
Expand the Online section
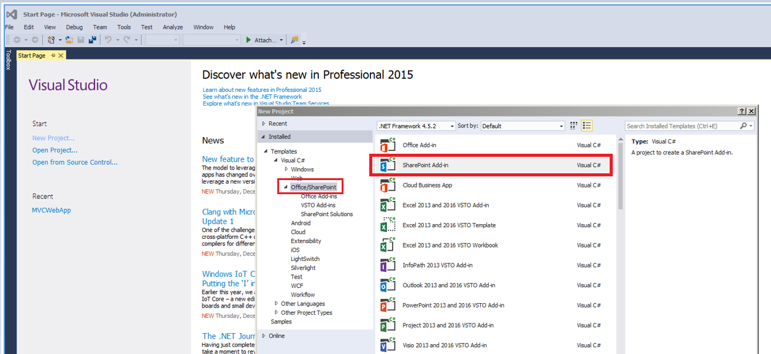click(264, 336)
